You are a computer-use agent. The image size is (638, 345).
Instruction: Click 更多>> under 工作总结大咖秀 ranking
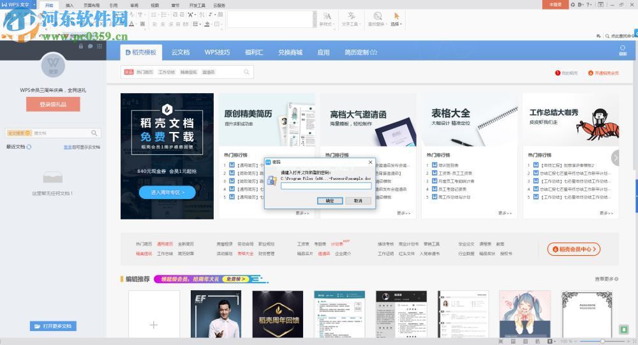(x=606, y=213)
